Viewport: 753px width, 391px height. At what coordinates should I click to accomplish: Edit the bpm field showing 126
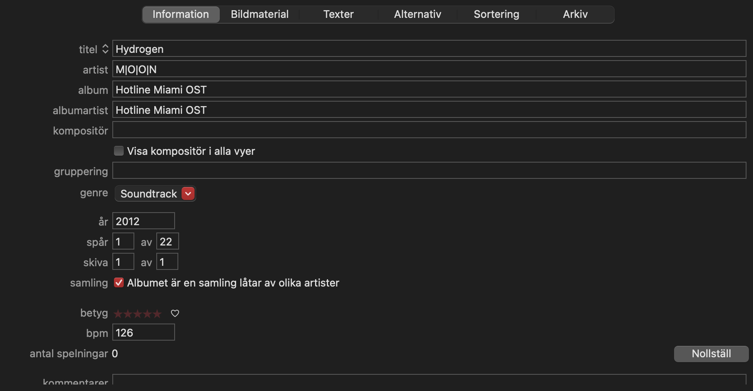[144, 332]
